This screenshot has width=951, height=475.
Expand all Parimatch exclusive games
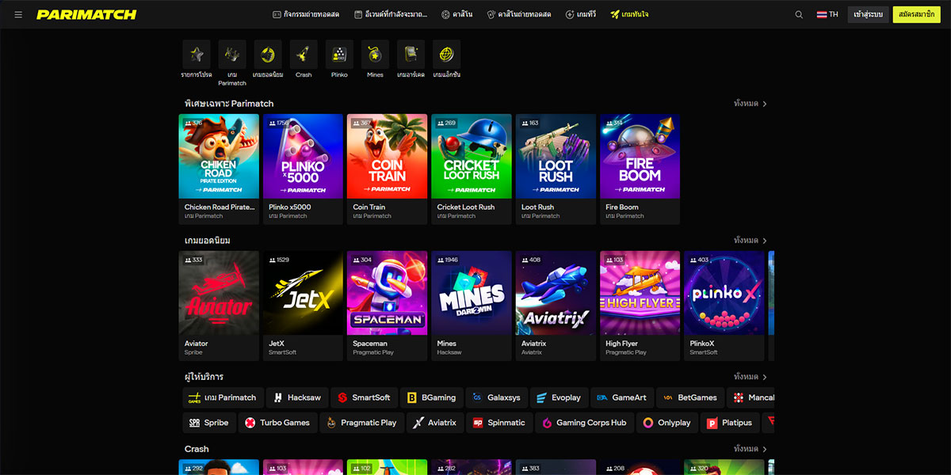pos(750,104)
